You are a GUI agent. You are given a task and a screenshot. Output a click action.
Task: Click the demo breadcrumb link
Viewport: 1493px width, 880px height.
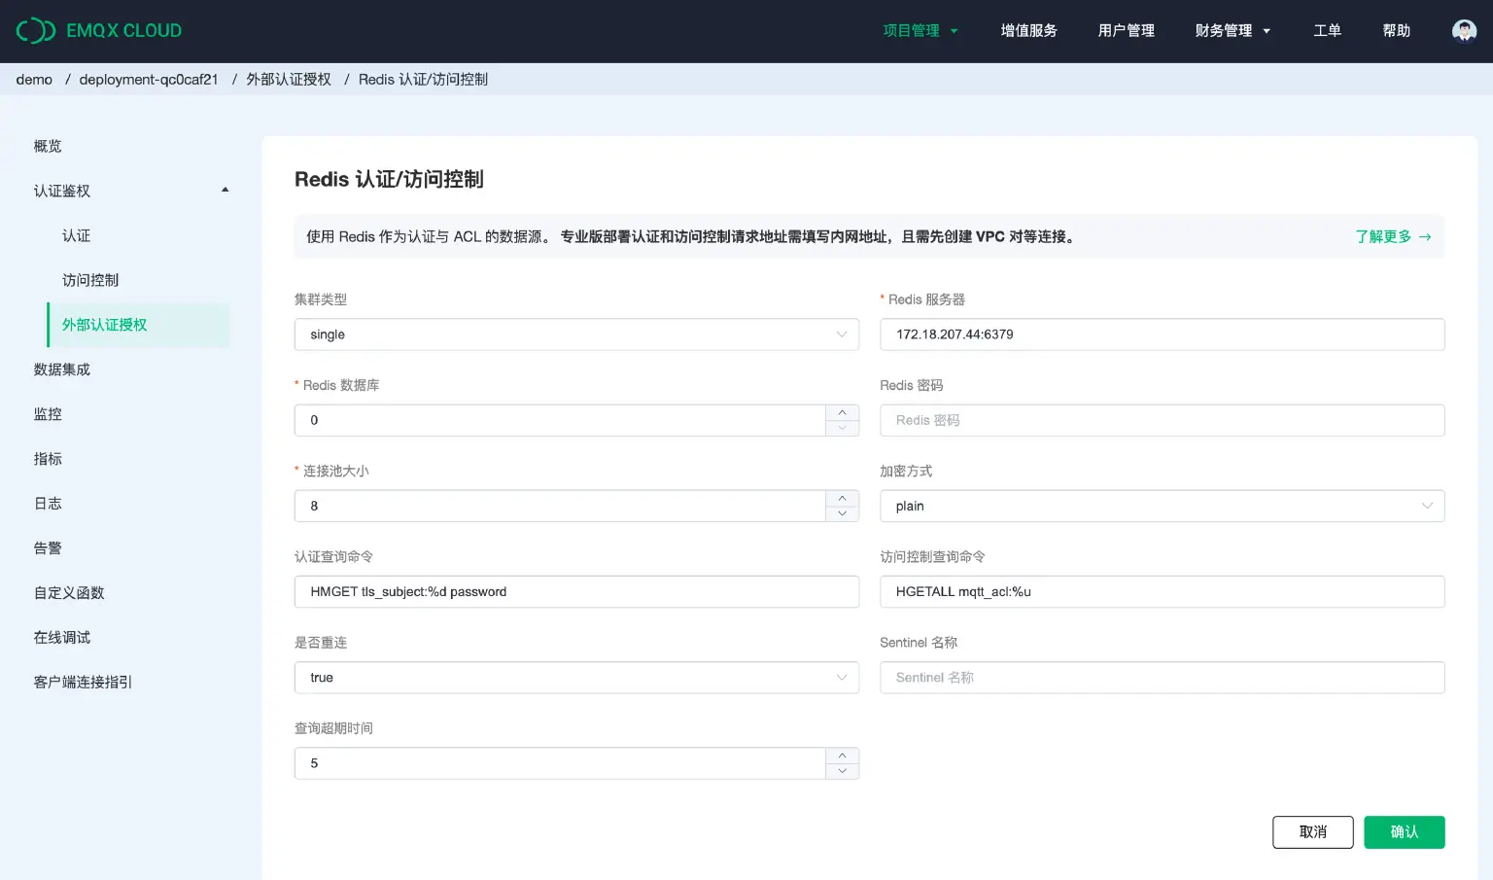pos(34,79)
